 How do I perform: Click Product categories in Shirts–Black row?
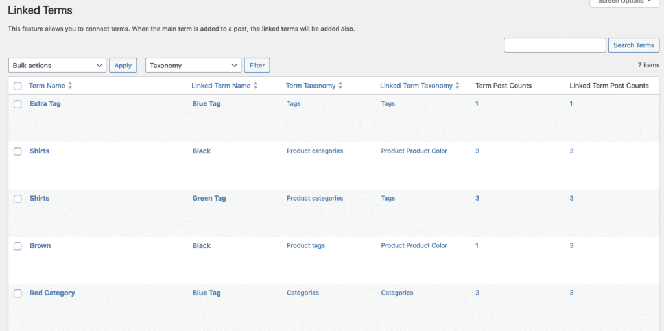pos(314,151)
